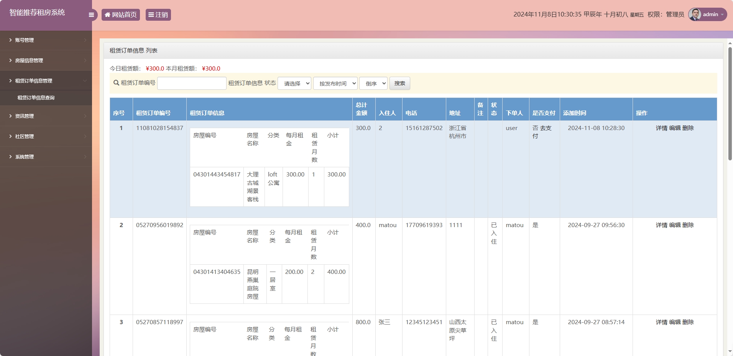The image size is (733, 356).
Task: Click the arrow icon next to 系统管理
Action: 85,157
